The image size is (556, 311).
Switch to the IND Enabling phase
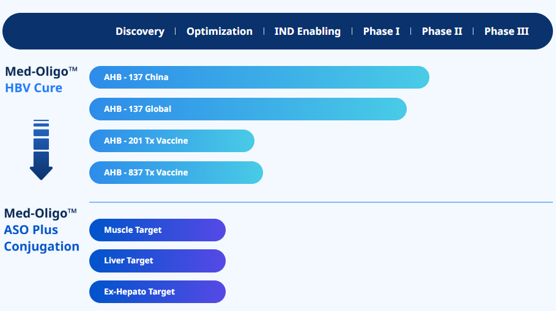tap(307, 31)
